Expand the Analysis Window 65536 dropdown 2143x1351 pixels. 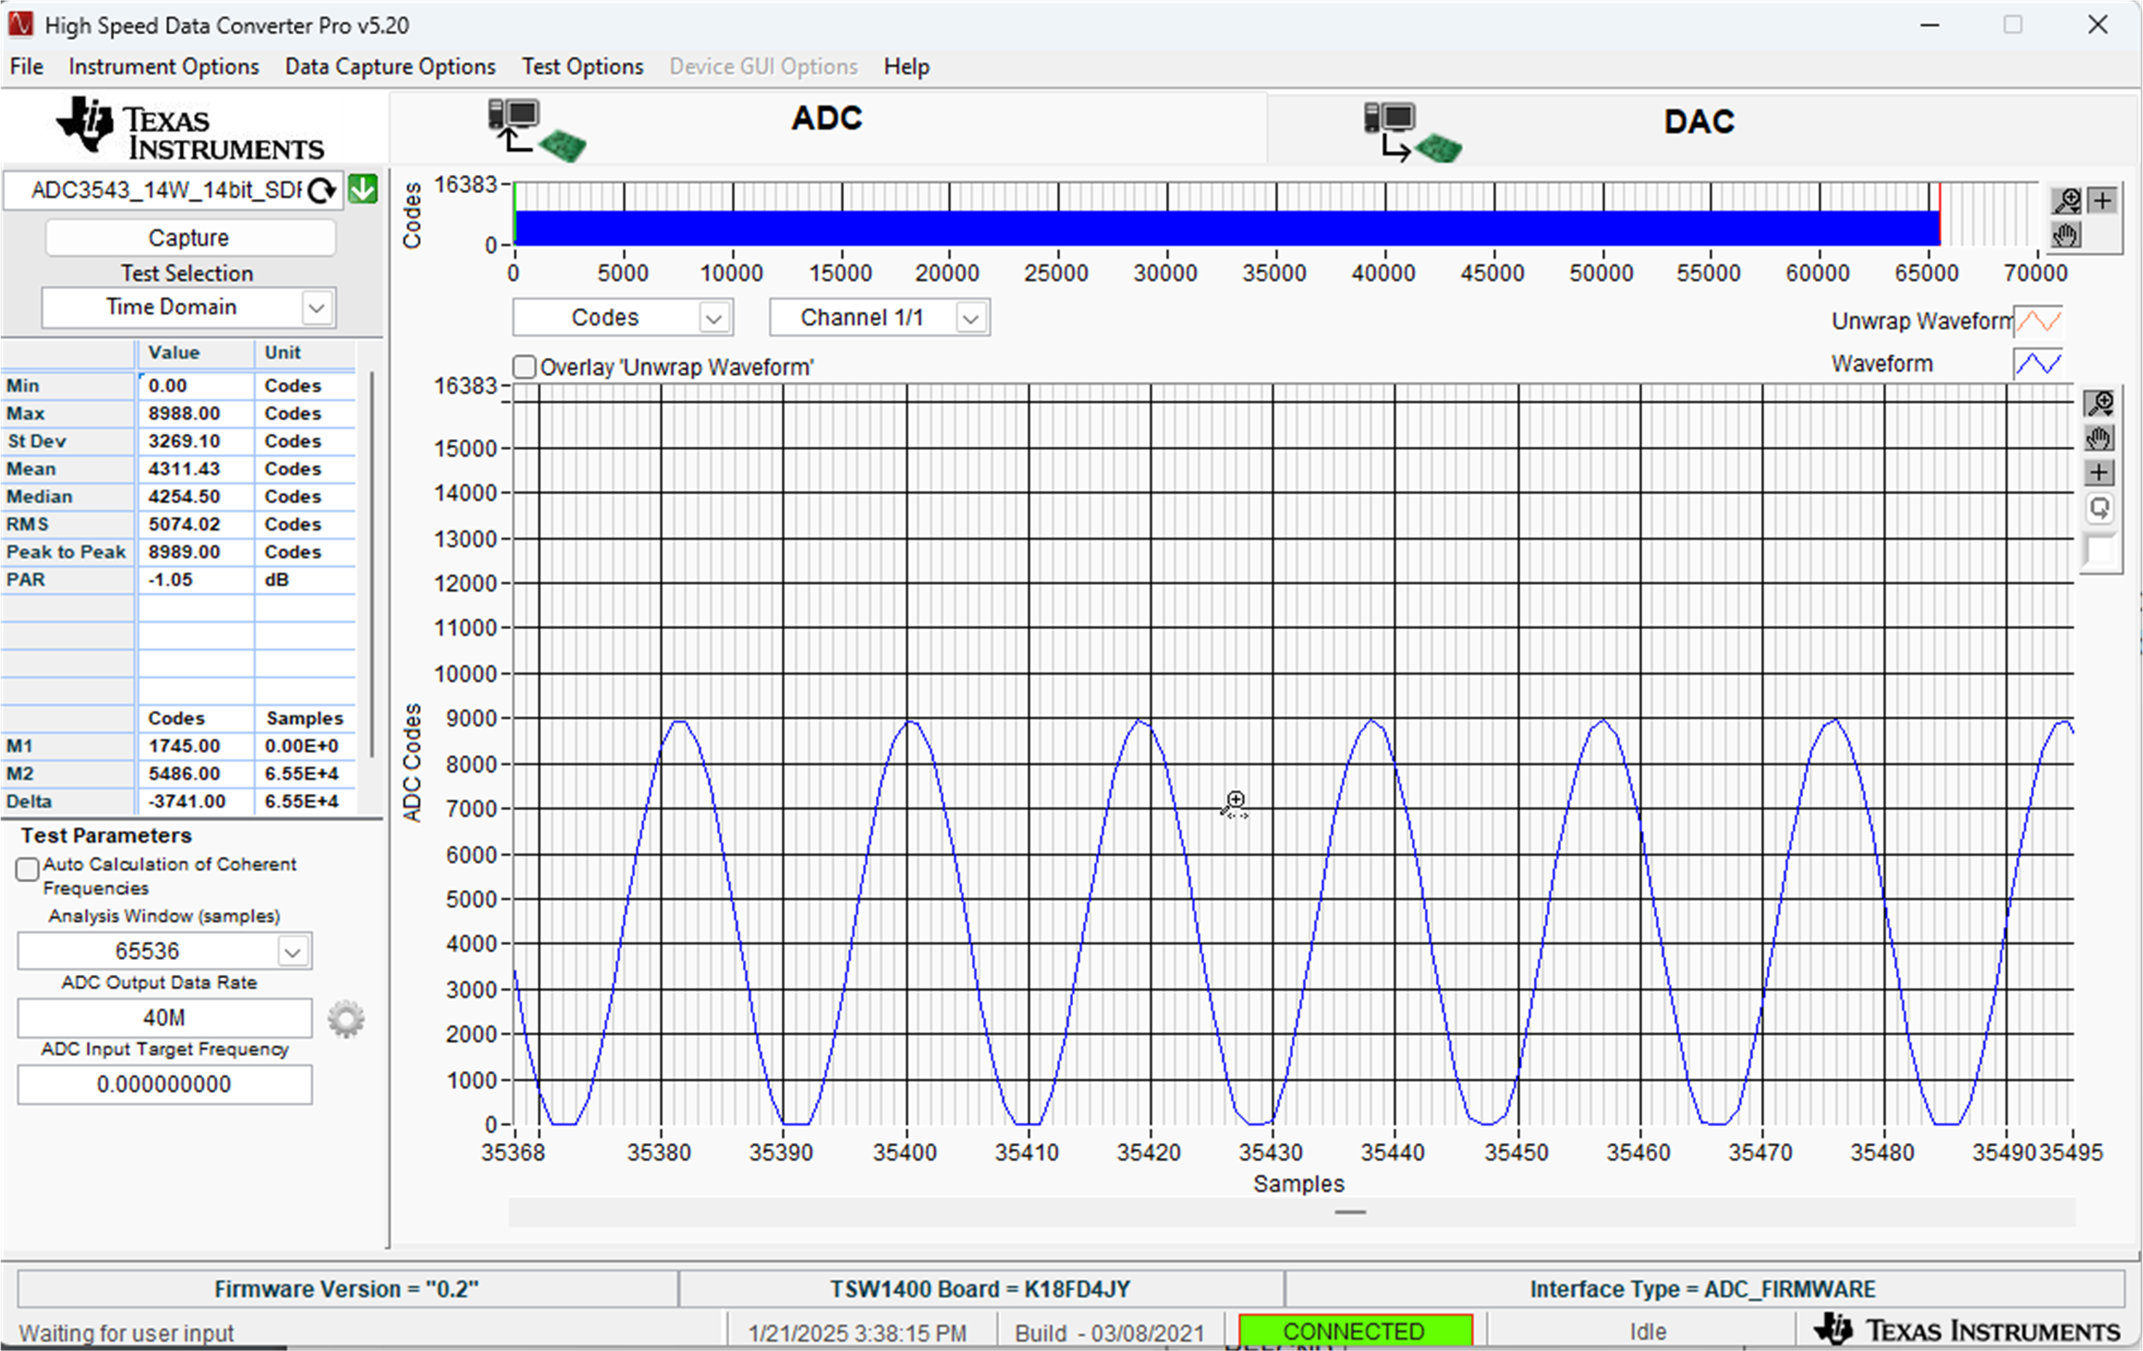293,952
